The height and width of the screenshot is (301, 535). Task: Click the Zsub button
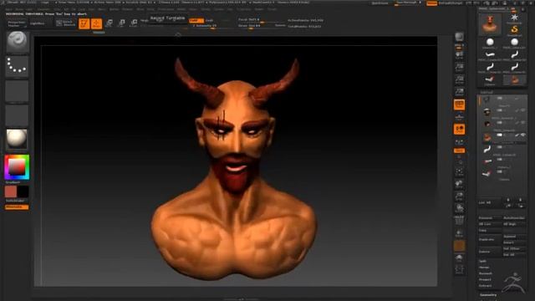click(209, 20)
